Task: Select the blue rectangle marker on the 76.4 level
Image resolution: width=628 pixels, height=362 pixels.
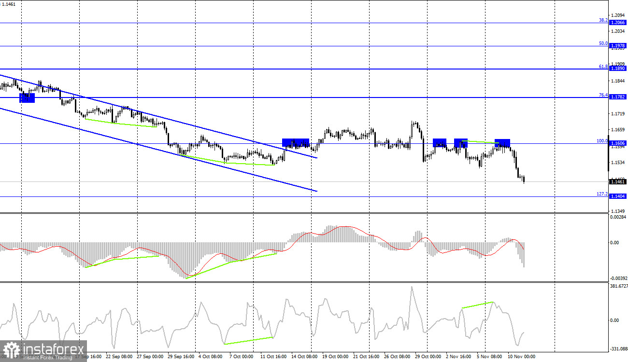Action: coord(27,98)
